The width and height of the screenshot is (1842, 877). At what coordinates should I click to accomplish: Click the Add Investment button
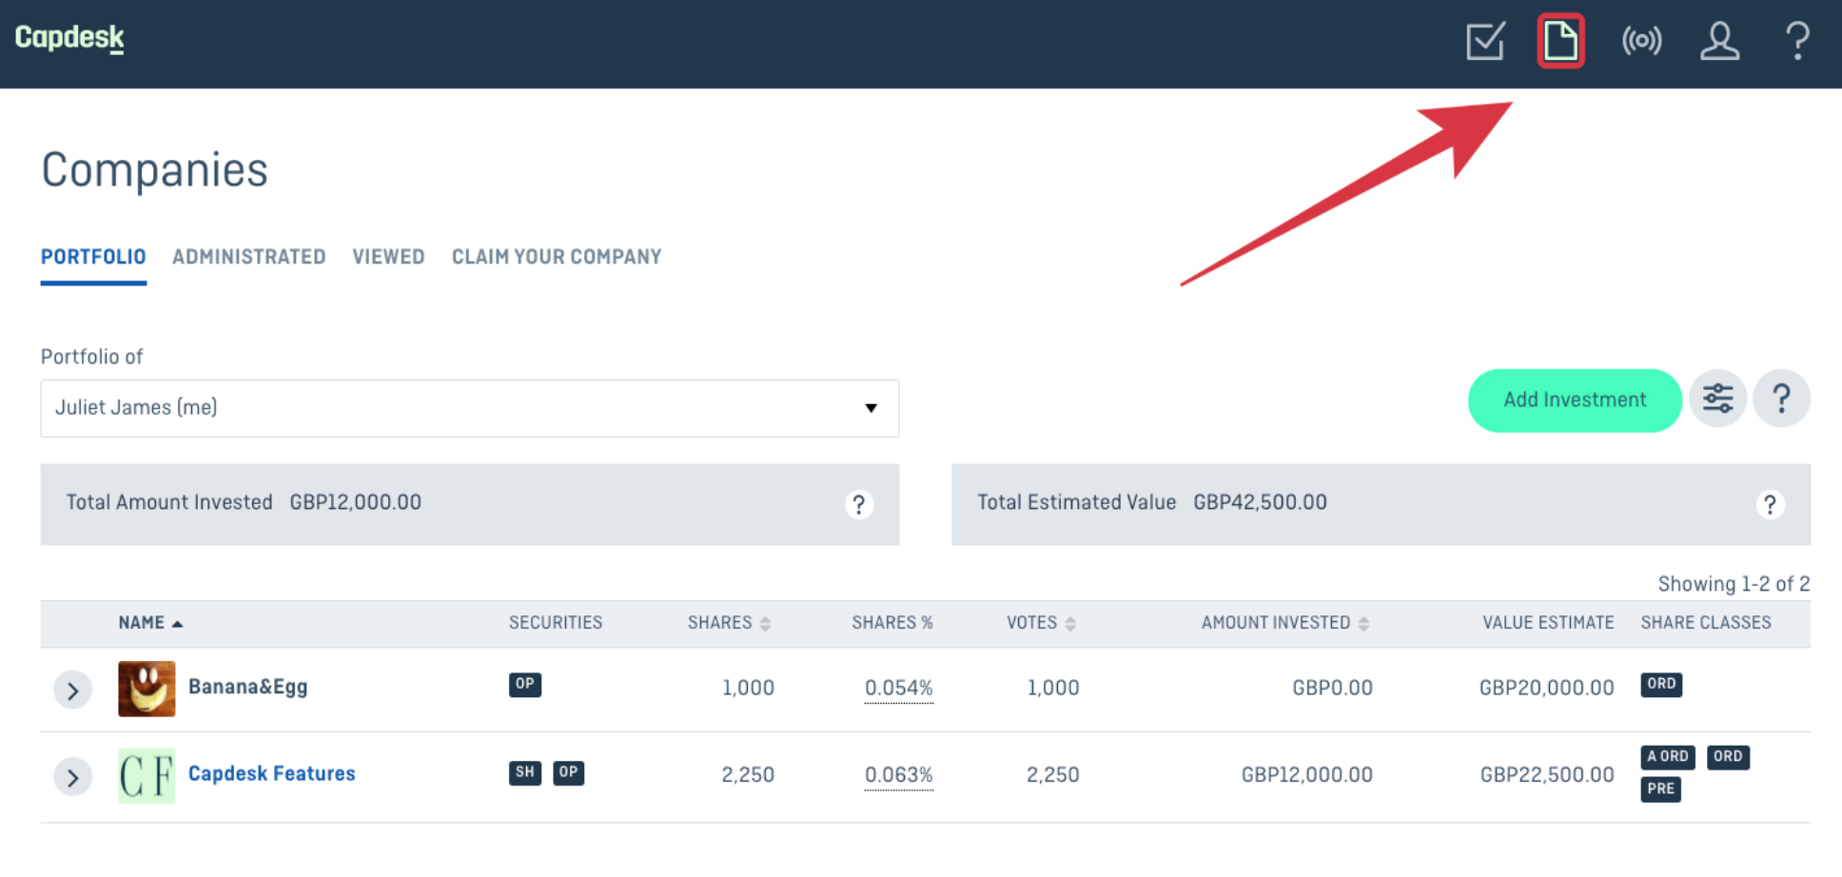point(1575,400)
